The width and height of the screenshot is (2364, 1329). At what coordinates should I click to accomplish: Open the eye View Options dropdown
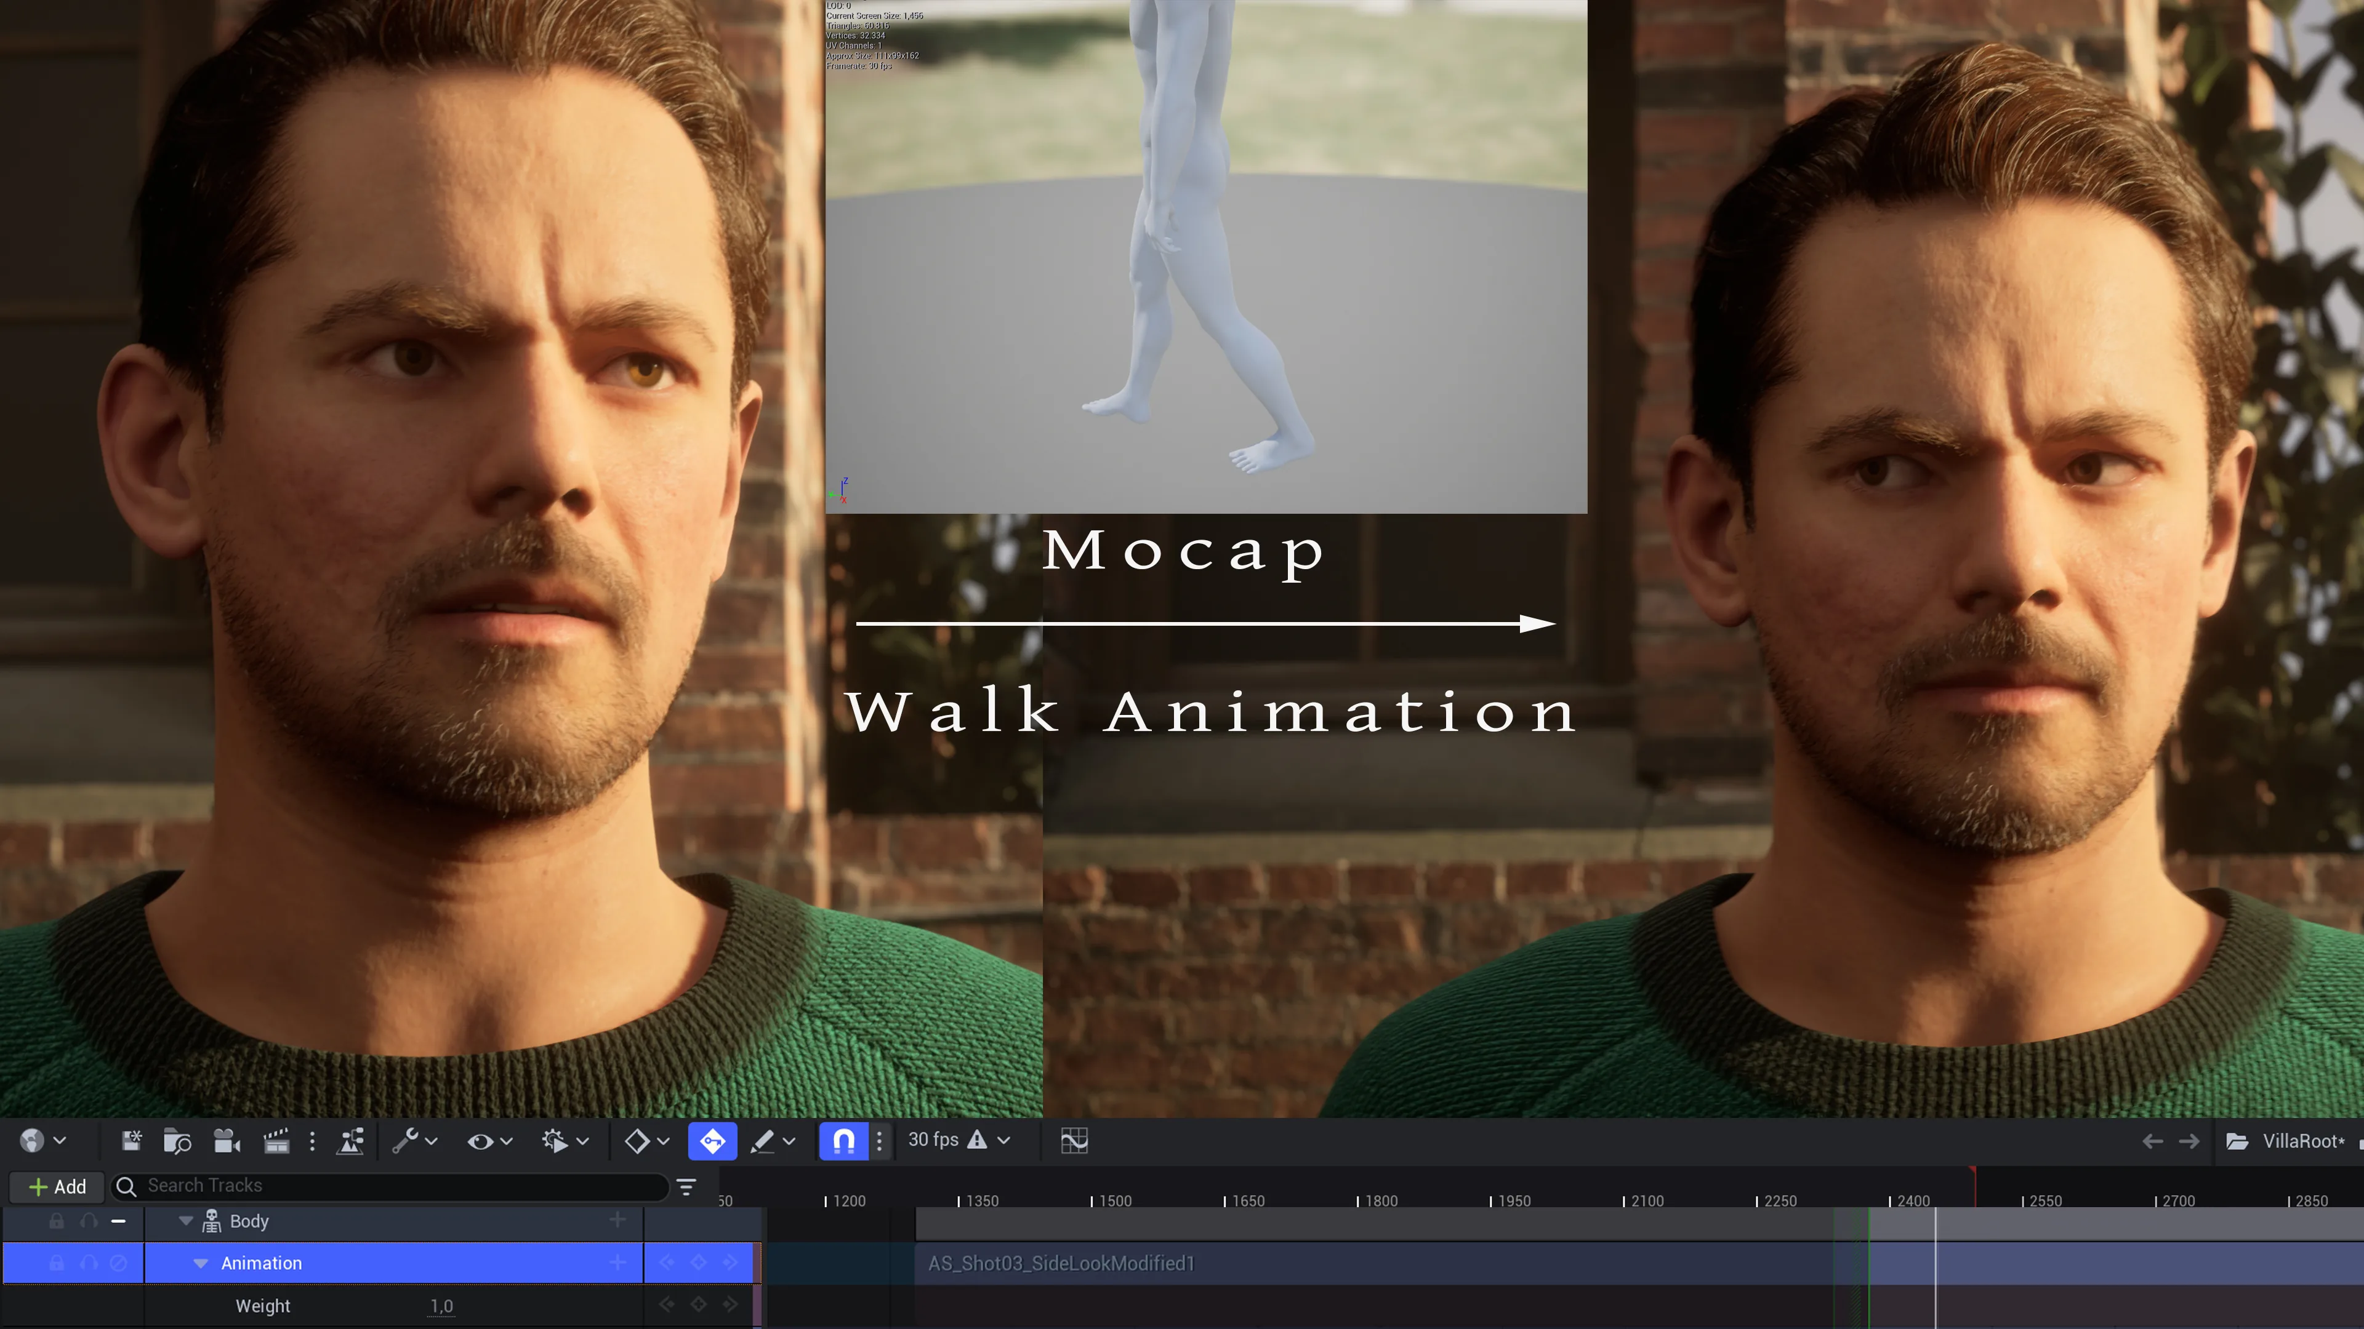coord(489,1141)
